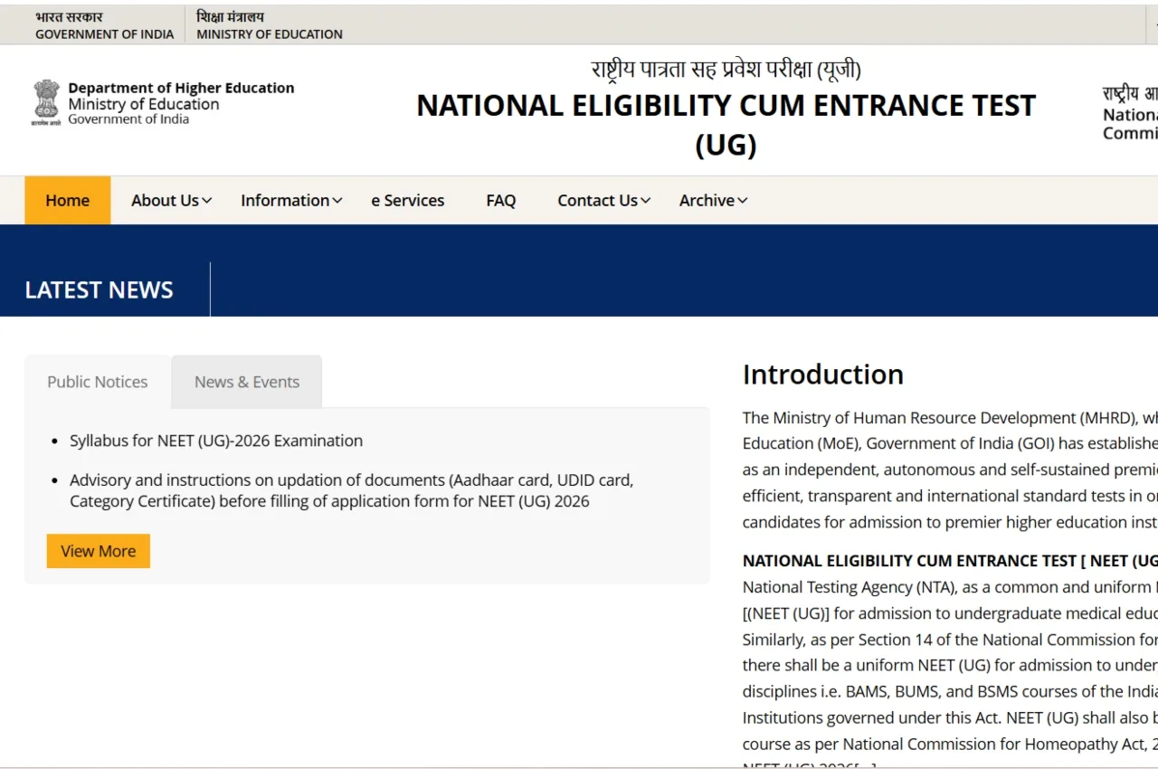Screen dimensions: 1158x769
Task: Click the Emblem of India logo
Action: tap(45, 103)
